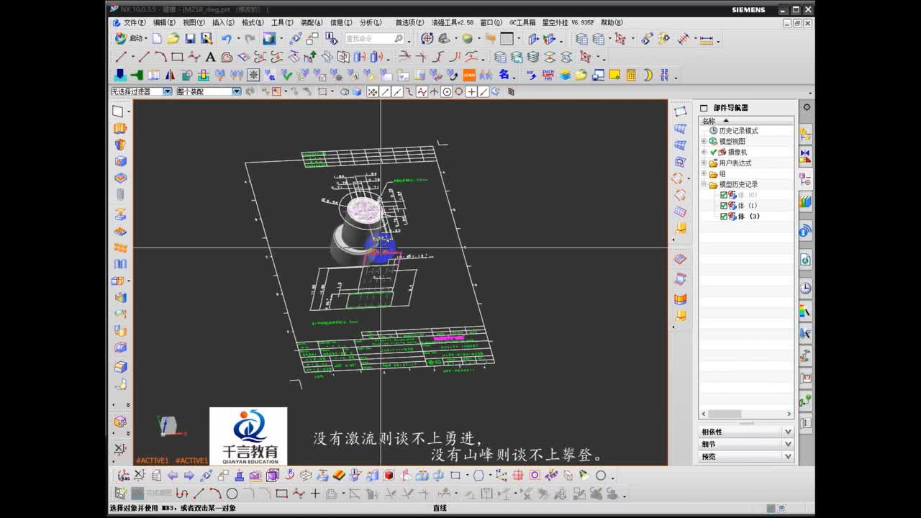
Task: Collapse the 模型历史记录 tree node
Action: (x=704, y=185)
